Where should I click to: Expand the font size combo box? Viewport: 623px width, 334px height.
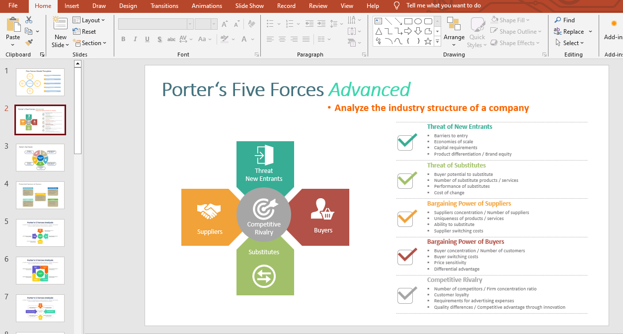[x=214, y=24]
